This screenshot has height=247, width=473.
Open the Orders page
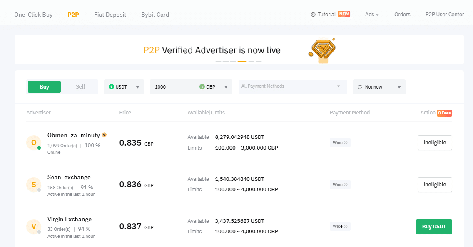pyautogui.click(x=402, y=14)
